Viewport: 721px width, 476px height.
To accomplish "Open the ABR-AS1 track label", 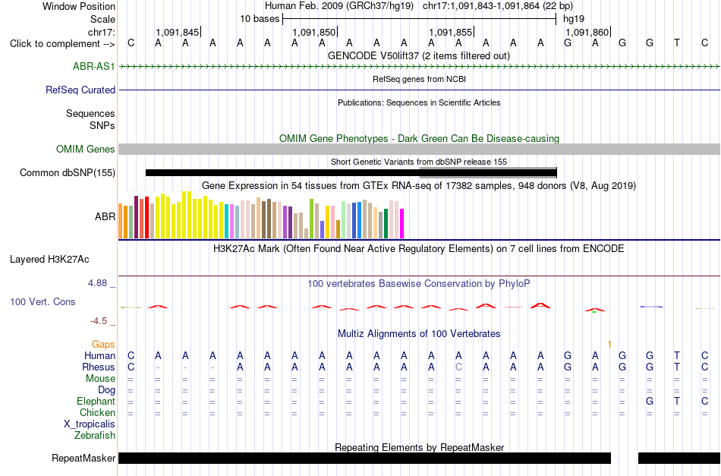I will coord(94,66).
